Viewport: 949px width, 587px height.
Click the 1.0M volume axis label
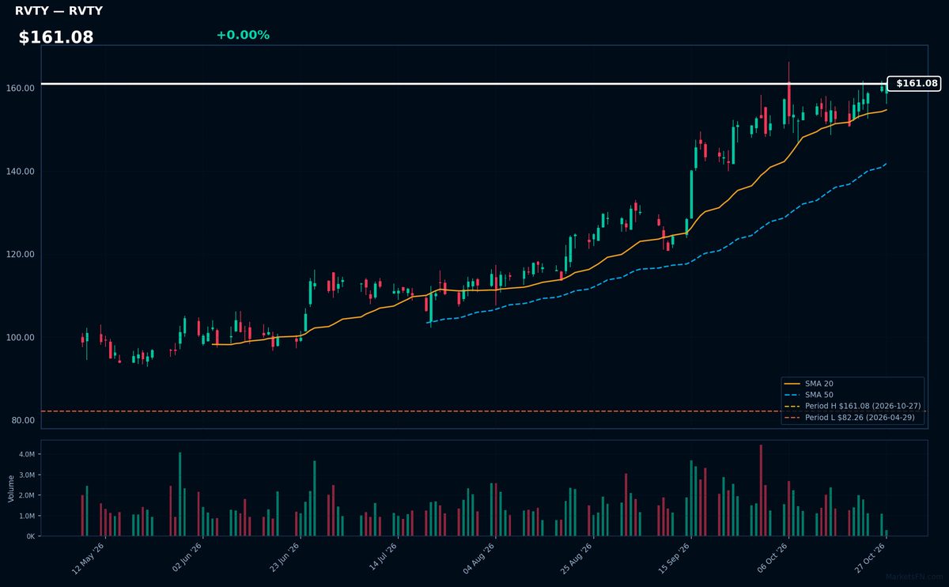[26, 516]
